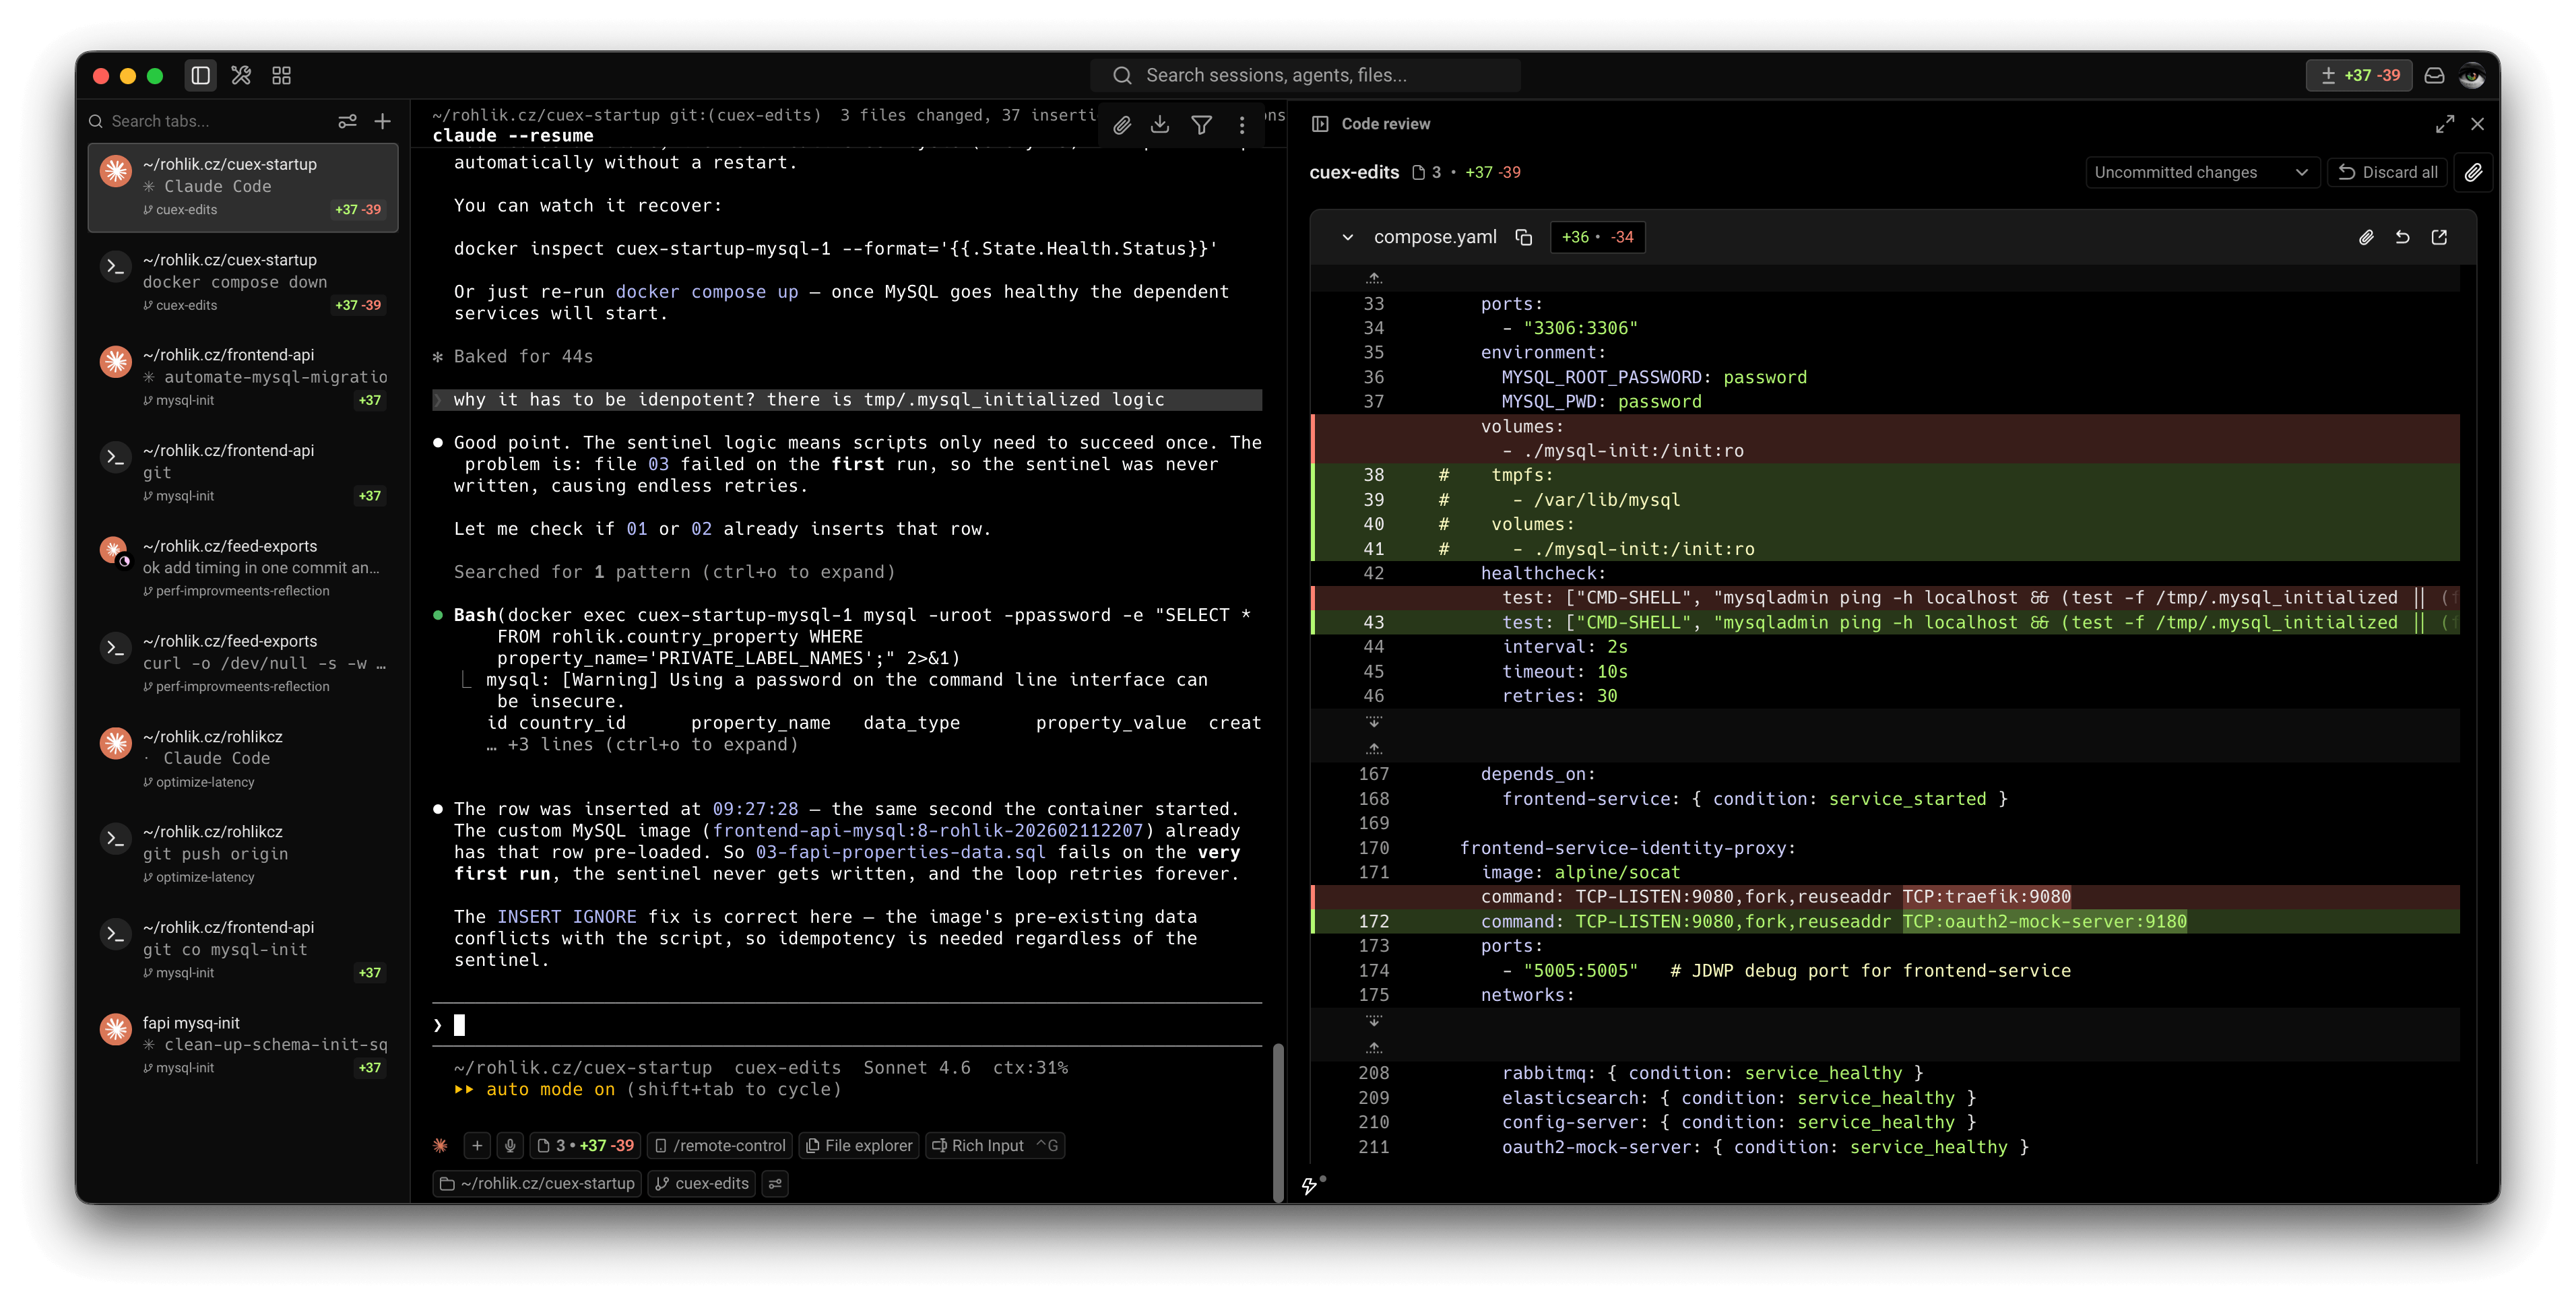Expand hidden lines above line 167
2576x1304 pixels.
tap(1374, 748)
